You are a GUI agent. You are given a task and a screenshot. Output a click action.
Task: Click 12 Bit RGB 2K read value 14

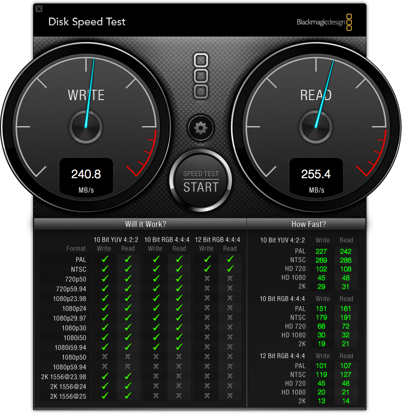click(346, 401)
